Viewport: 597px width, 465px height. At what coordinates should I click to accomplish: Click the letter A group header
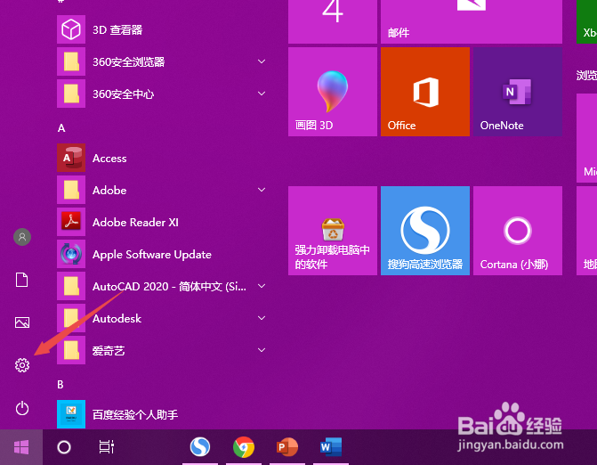[61, 128]
